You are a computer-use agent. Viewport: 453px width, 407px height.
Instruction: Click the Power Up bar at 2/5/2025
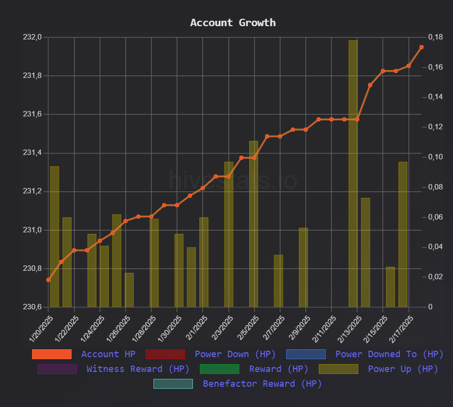pyautogui.click(x=254, y=224)
